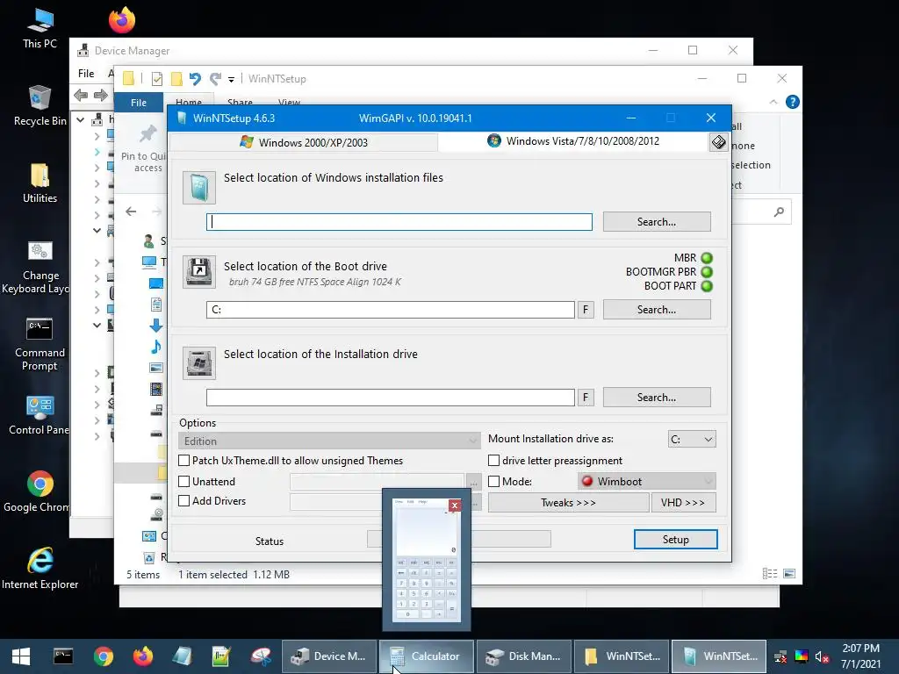This screenshot has width=899, height=674.
Task: Open Share tab in Explorer ribbon
Action: pyautogui.click(x=240, y=103)
